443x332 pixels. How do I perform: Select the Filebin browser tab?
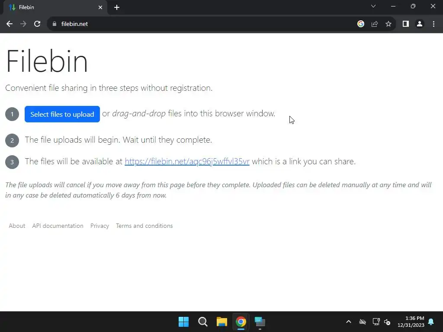[x=55, y=7]
